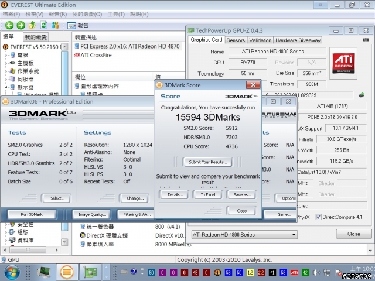The width and height of the screenshot is (375, 281).
Task: Click the network tray icon
Action: tap(327, 272)
